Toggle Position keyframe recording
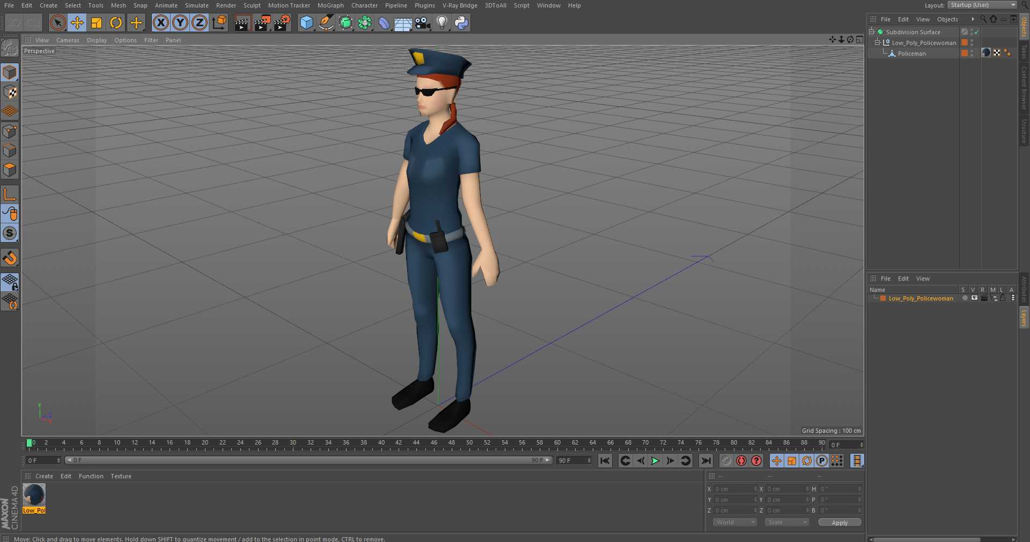The width and height of the screenshot is (1030, 542). pos(777,461)
